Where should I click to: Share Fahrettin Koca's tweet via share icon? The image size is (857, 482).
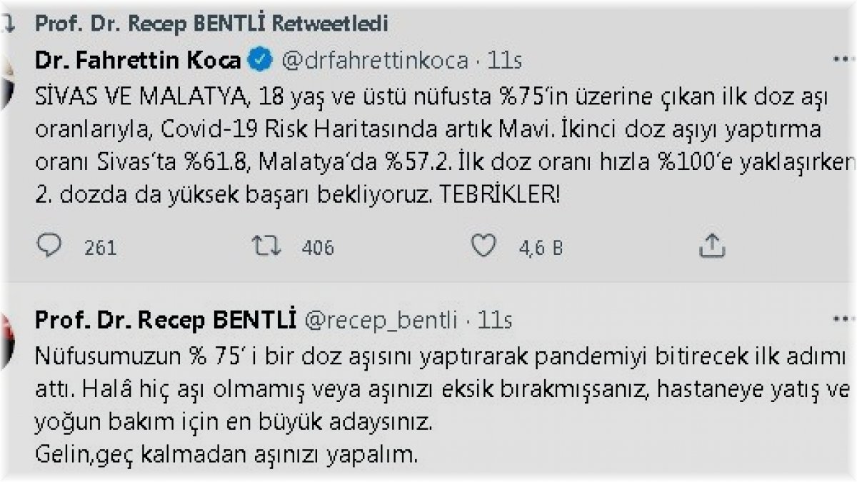[711, 246]
